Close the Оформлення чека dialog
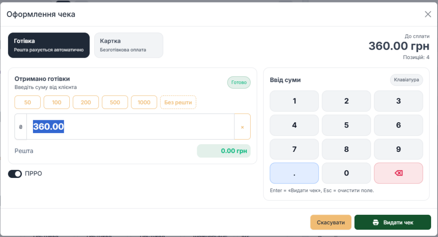 coord(428,14)
